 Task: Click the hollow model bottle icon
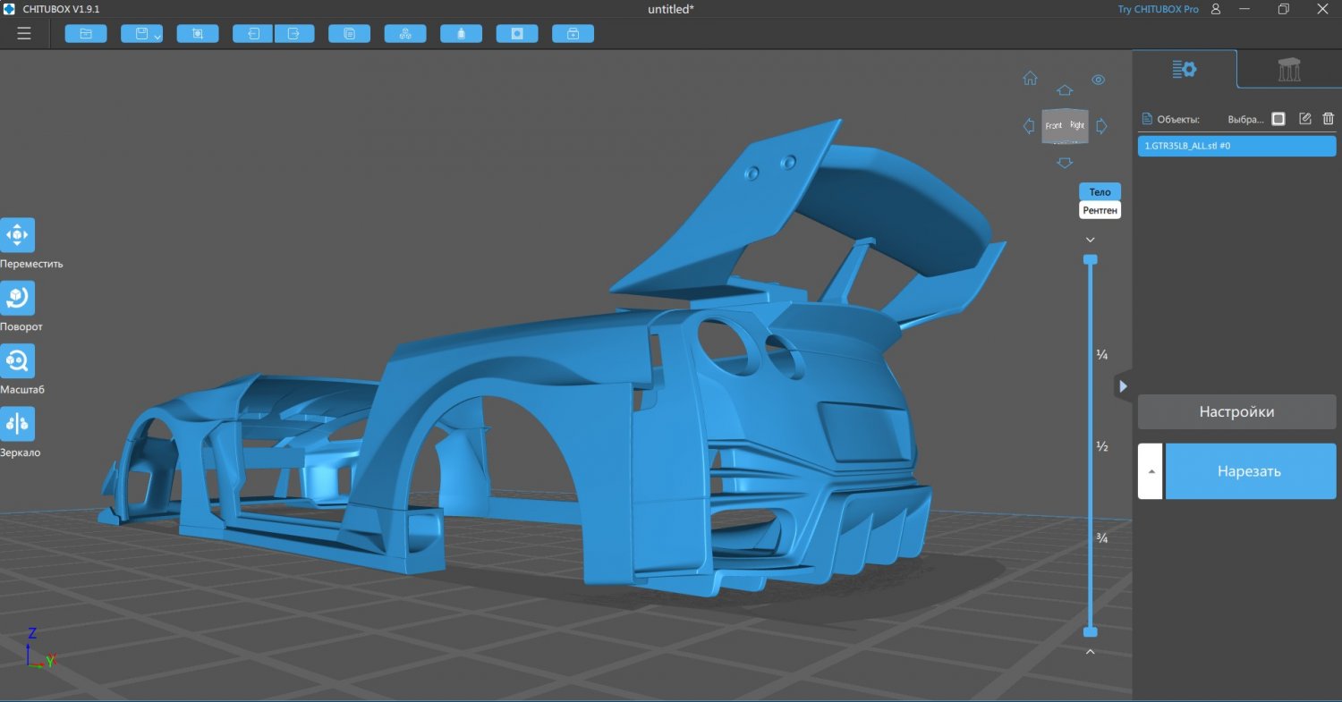coord(462,34)
